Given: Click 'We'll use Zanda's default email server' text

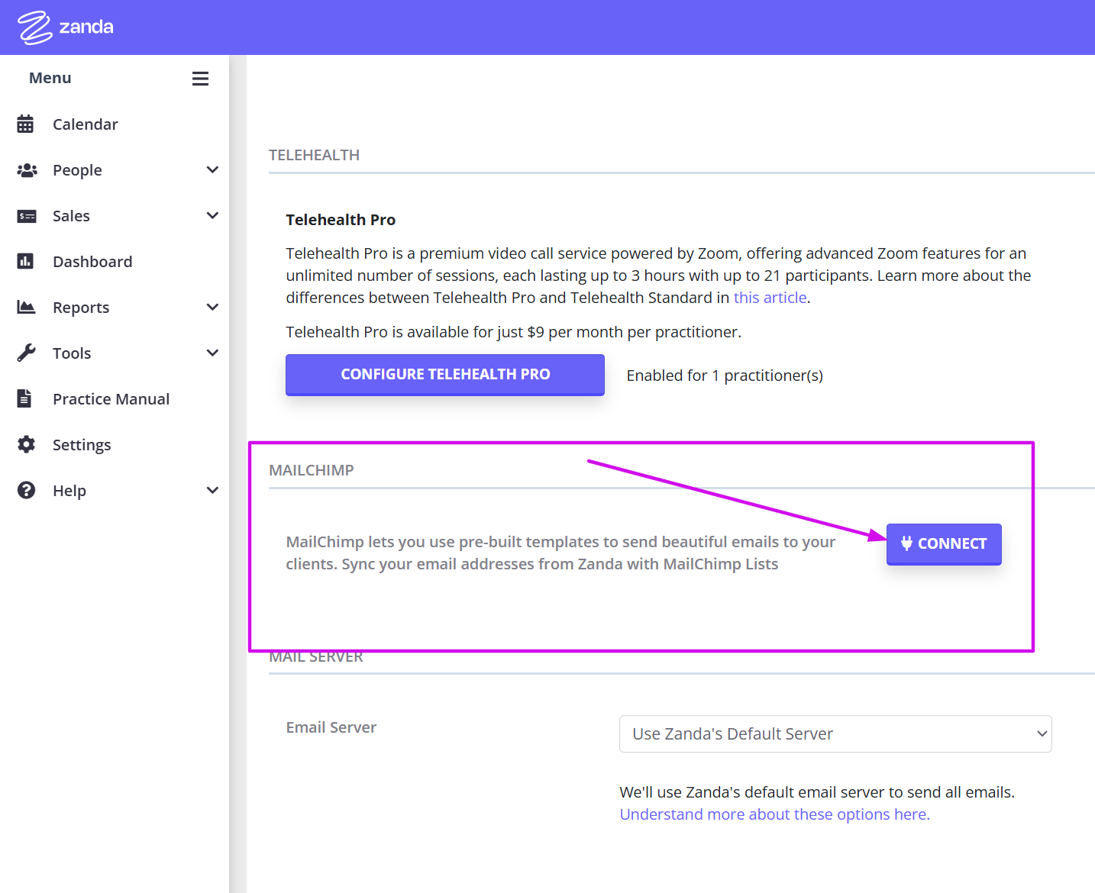Looking at the screenshot, I should [x=817, y=792].
